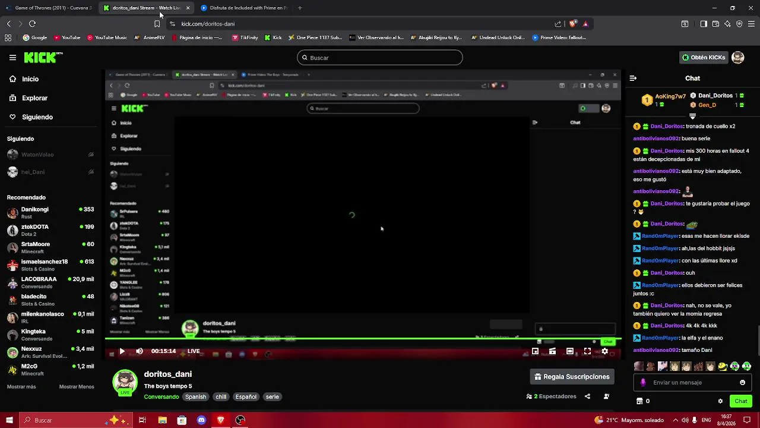Click the purple microphone icon in chat
This screenshot has width=760, height=428.
click(642, 383)
